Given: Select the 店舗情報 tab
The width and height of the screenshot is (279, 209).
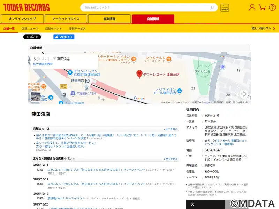Looking at the screenshot, I should point(153,19).
